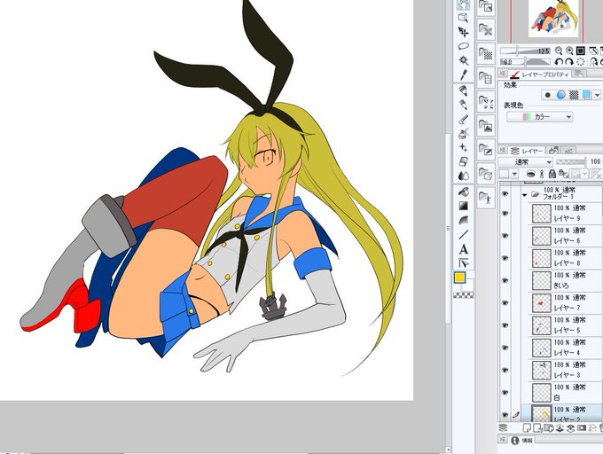The height and width of the screenshot is (454, 603).
Task: Hide レイヤー 9 with eye icon
Action: pyautogui.click(x=505, y=214)
